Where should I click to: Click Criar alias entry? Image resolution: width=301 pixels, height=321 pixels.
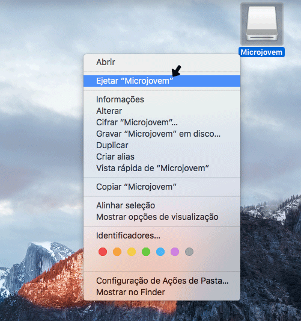click(x=162, y=157)
